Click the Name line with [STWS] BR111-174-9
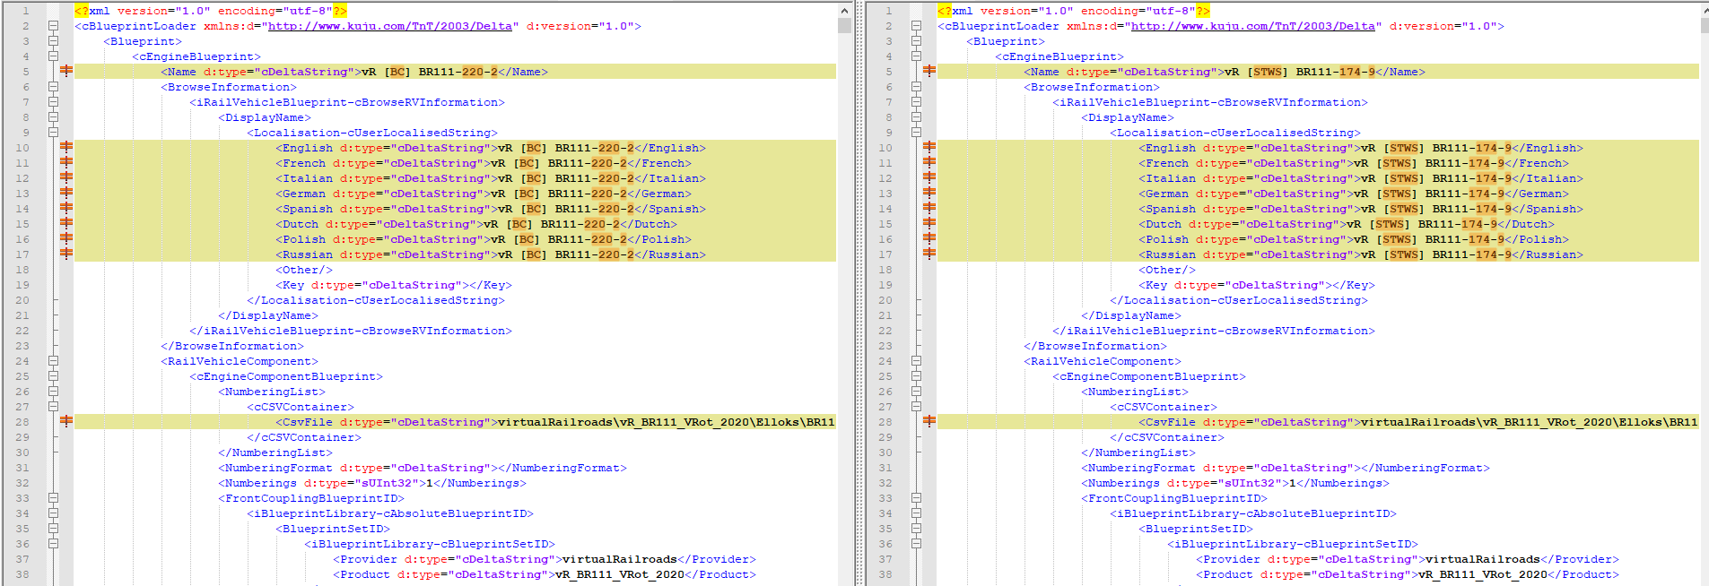The image size is (1709, 586). (1319, 72)
